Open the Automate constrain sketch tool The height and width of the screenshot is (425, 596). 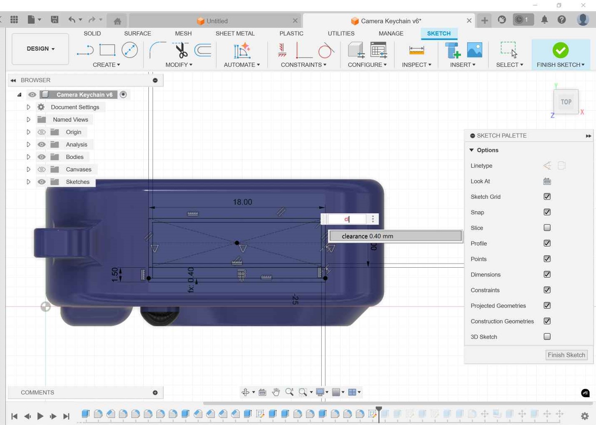click(x=242, y=50)
